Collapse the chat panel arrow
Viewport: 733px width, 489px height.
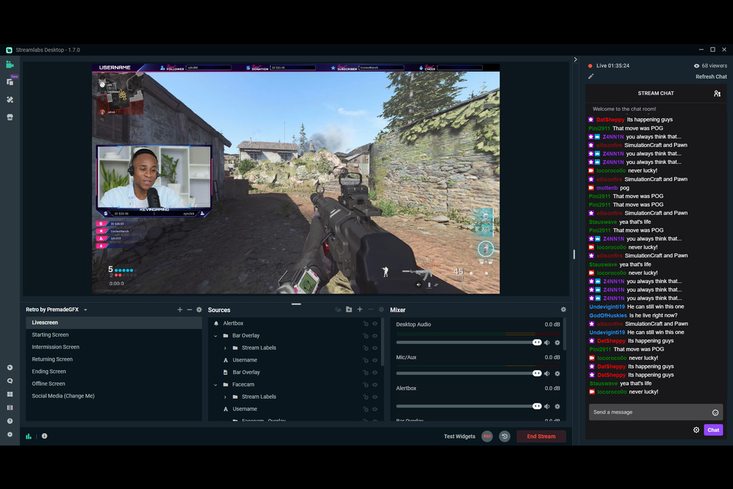click(x=576, y=60)
